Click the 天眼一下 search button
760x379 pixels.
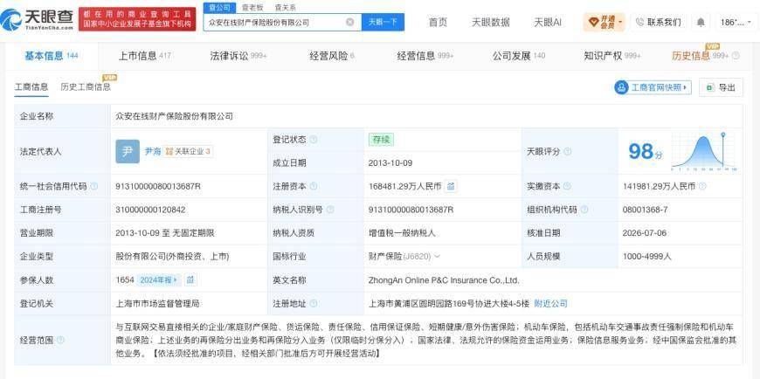tap(383, 23)
